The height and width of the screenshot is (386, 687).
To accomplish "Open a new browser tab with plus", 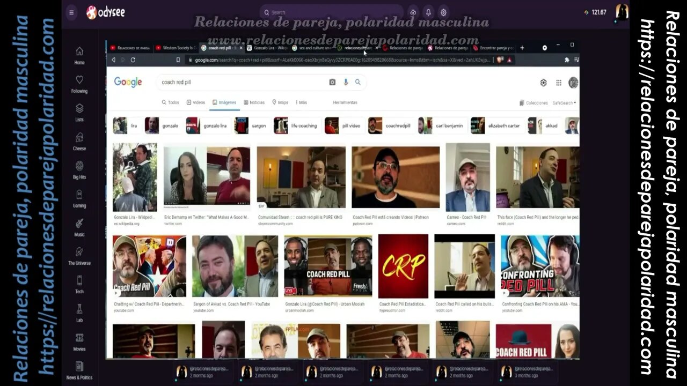I will pyautogui.click(x=522, y=48).
